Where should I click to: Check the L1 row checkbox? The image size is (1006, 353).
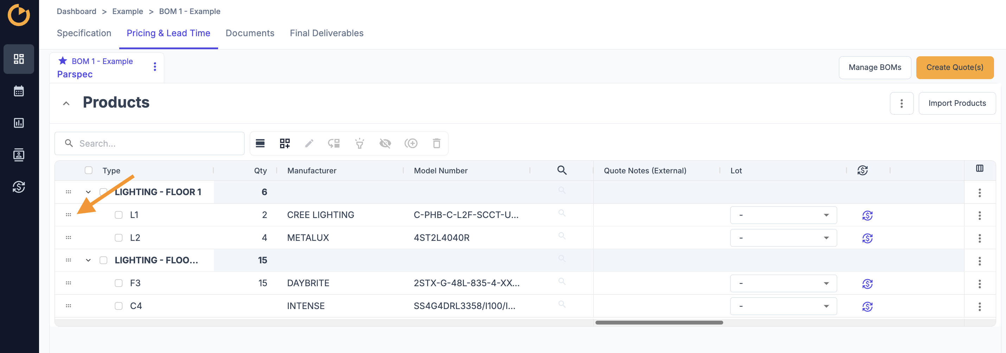click(x=119, y=215)
